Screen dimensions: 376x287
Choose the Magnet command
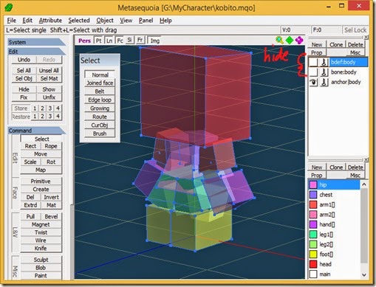41,224
